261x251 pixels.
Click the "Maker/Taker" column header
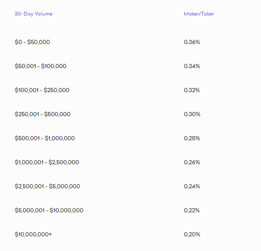point(199,14)
